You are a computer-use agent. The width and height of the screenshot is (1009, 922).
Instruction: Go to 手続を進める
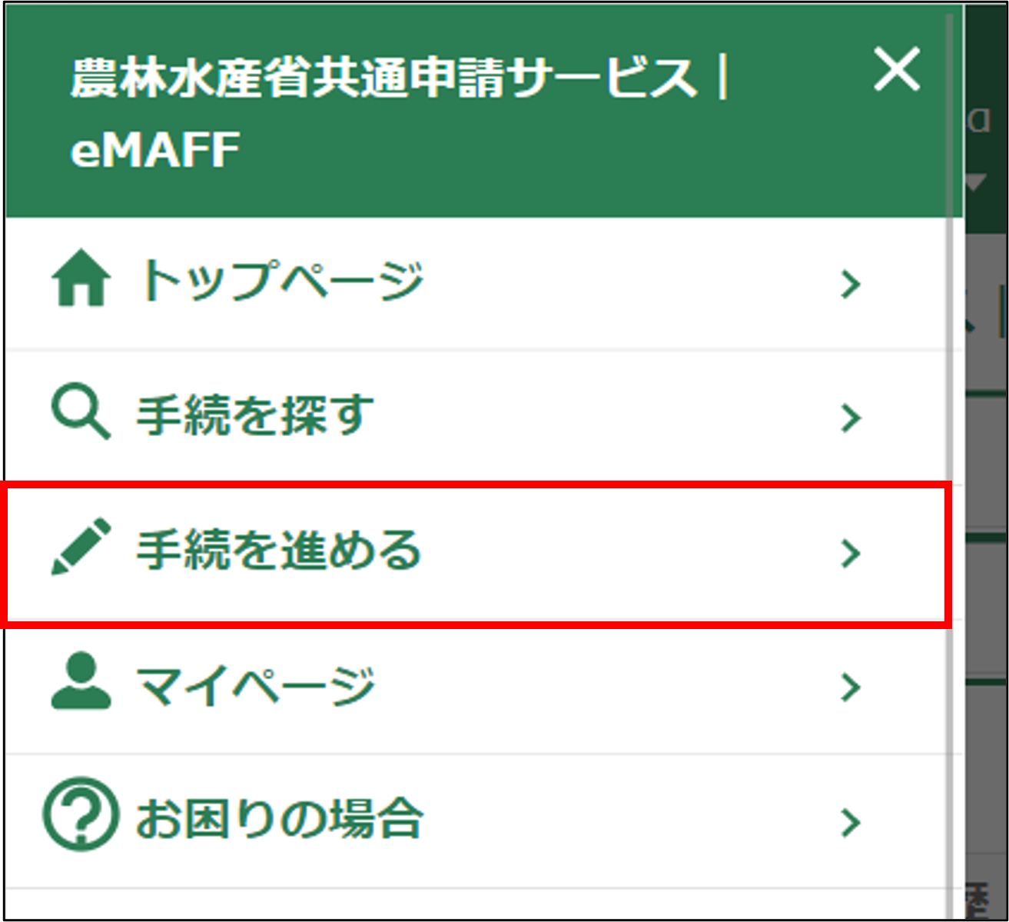278,551
